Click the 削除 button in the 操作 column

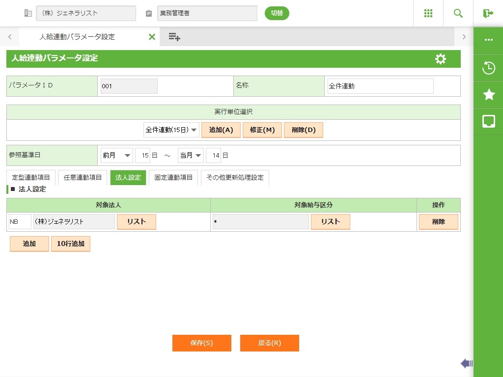(438, 222)
